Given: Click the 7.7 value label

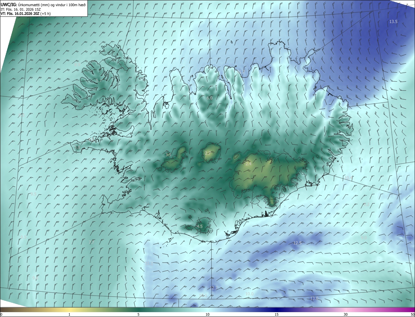Looking at the screenshot, I should tap(91, 242).
